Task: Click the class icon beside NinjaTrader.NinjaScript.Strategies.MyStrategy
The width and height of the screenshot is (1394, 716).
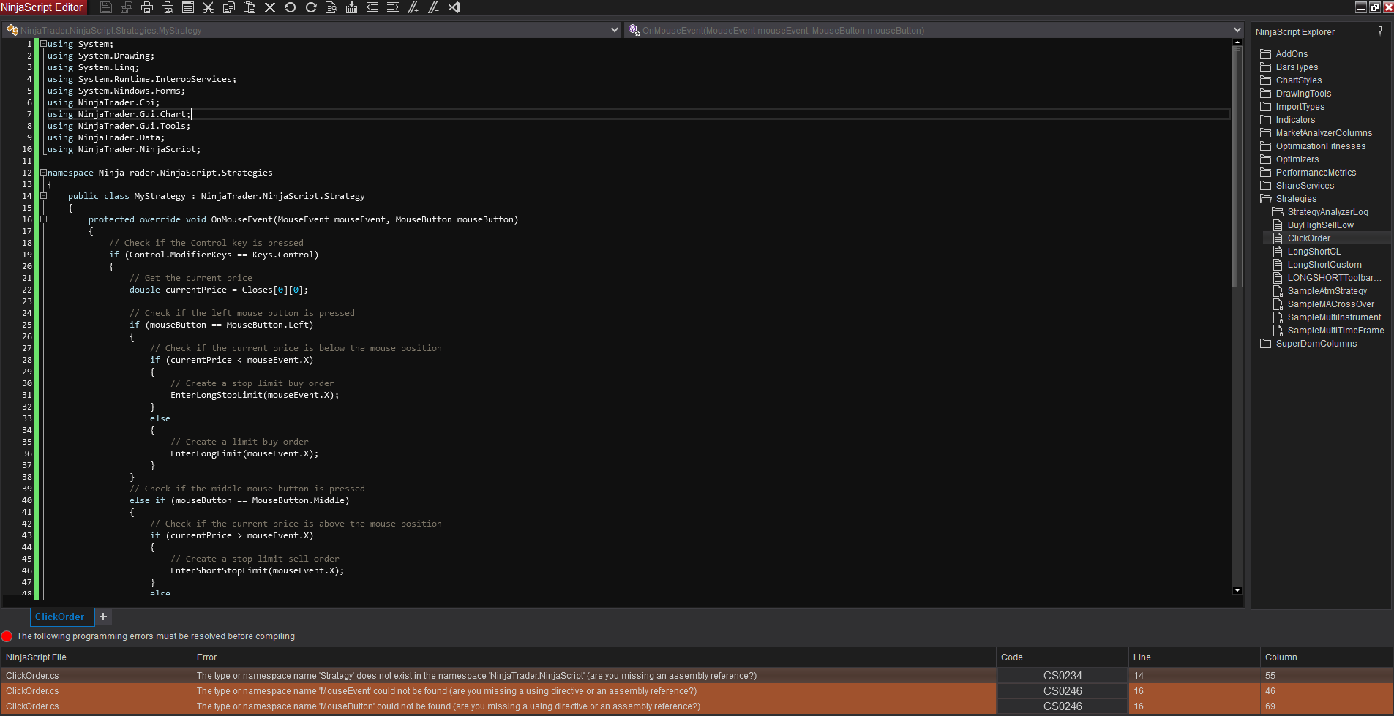Action: (12, 30)
